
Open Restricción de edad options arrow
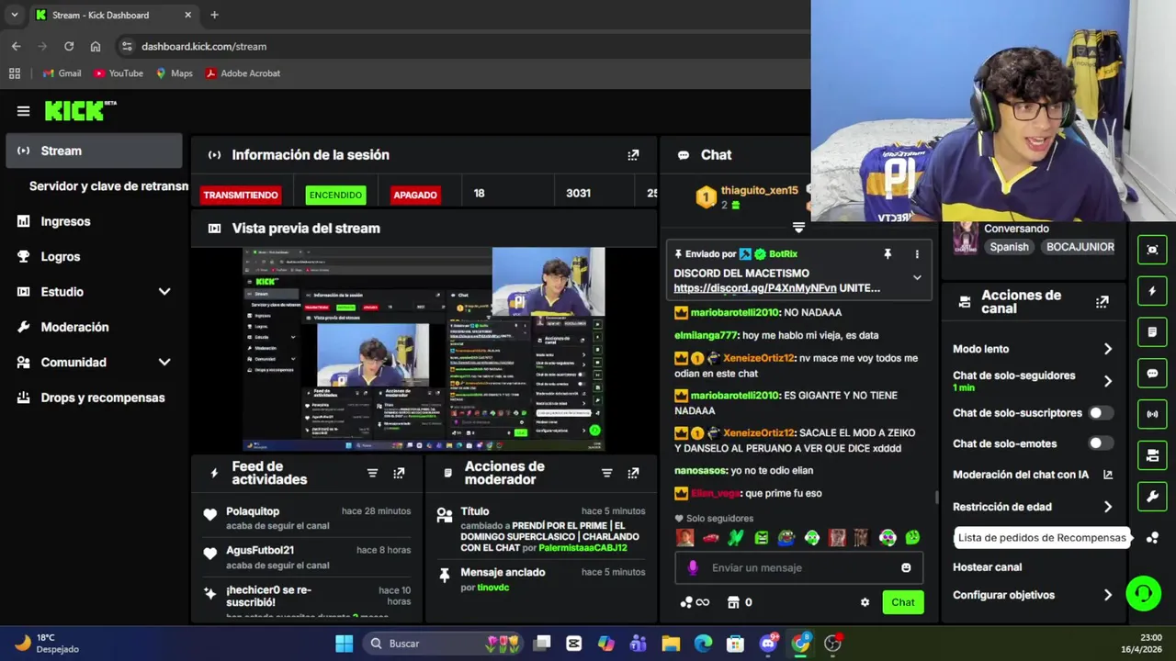pos(1107,507)
